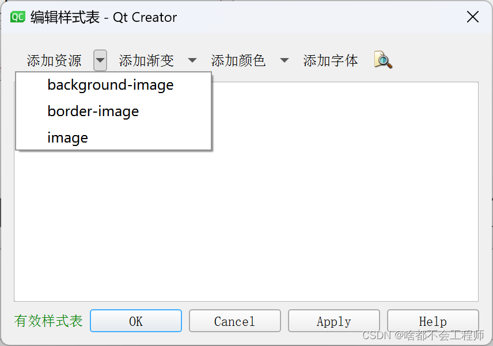
Task: Confirm with the OK button
Action: [136, 321]
